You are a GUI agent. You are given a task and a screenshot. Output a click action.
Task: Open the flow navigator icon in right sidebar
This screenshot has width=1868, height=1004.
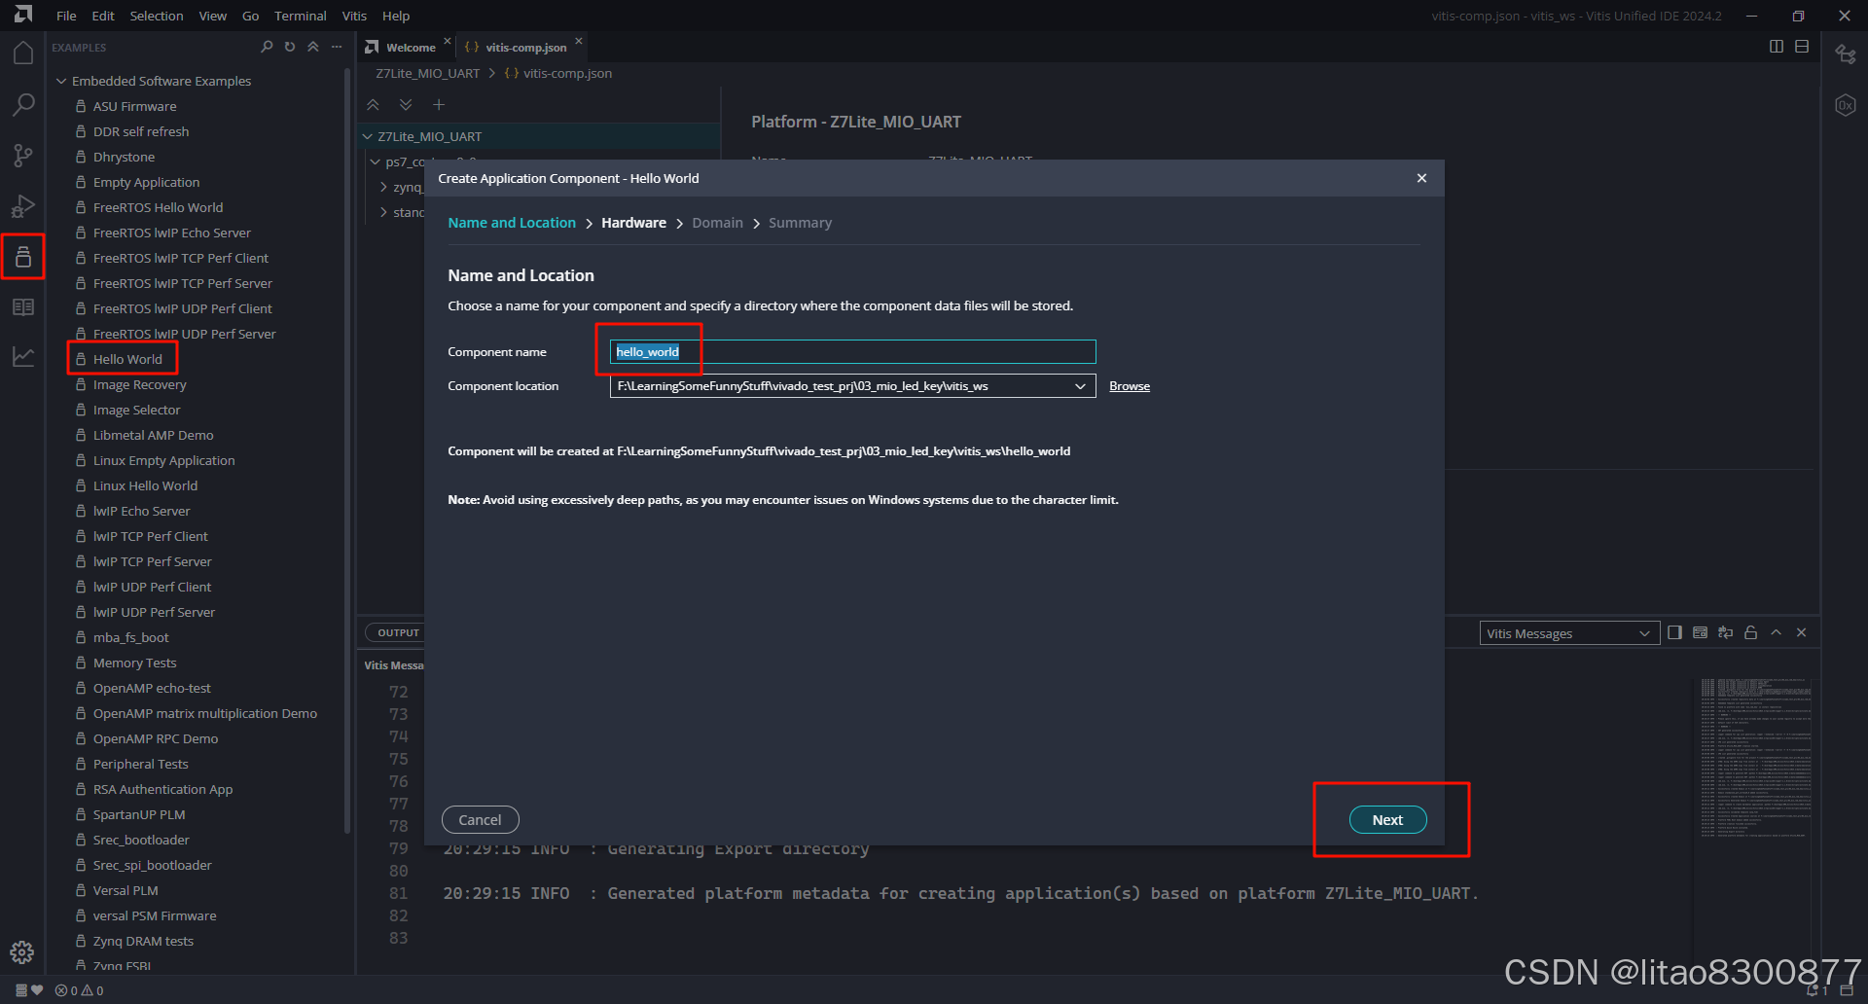point(1846,54)
